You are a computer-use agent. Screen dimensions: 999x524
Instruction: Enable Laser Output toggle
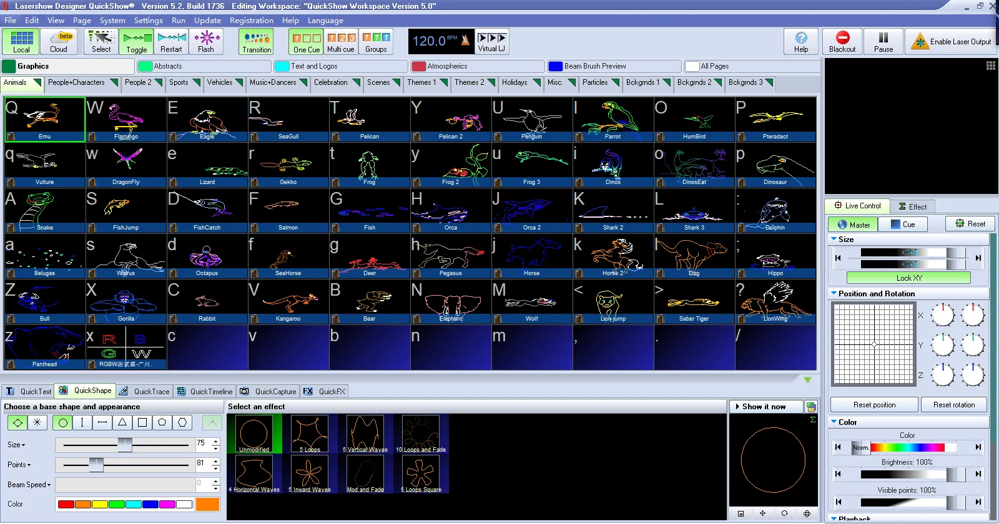951,42
